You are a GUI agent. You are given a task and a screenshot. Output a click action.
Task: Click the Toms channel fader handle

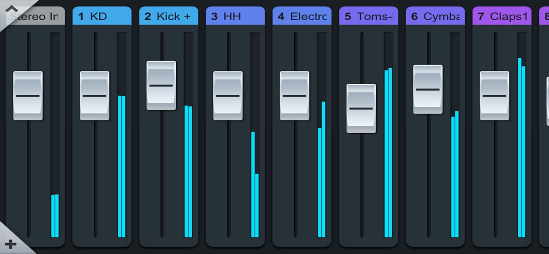(x=361, y=108)
